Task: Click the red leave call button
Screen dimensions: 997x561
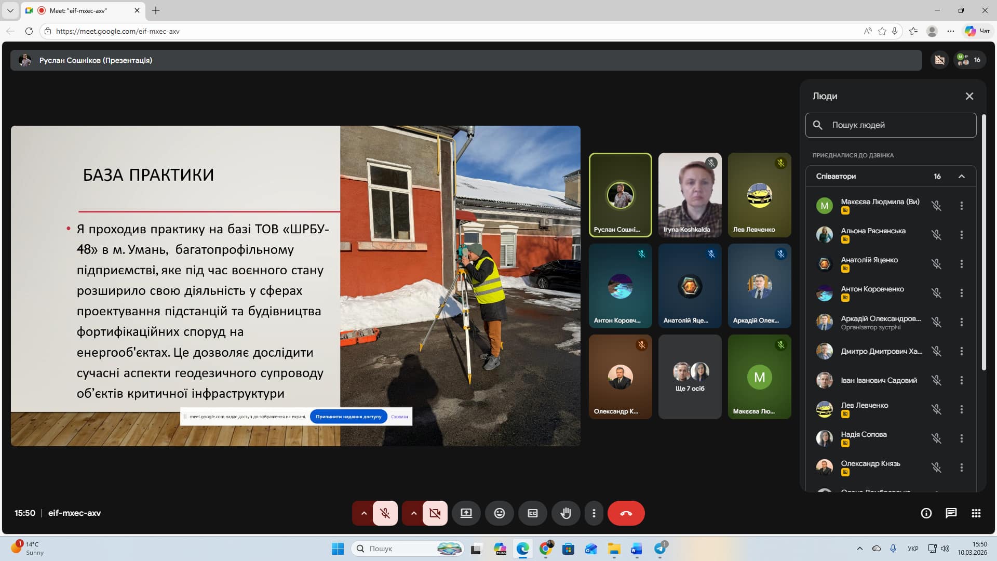Action: coord(626,513)
